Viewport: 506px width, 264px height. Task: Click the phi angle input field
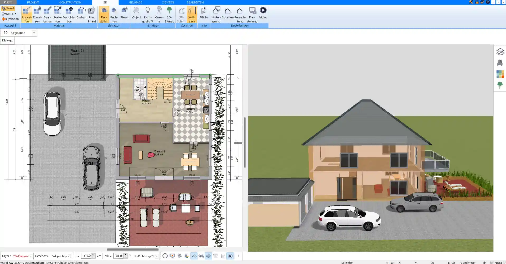coord(118,256)
